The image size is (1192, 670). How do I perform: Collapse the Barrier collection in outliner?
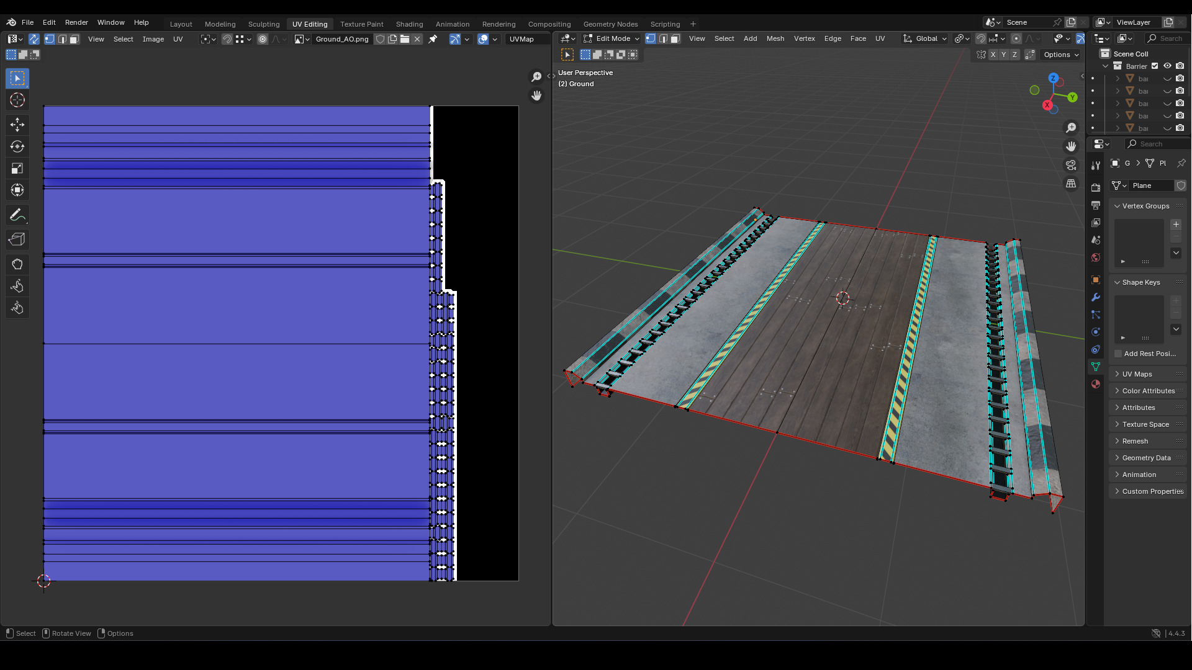[1106, 66]
